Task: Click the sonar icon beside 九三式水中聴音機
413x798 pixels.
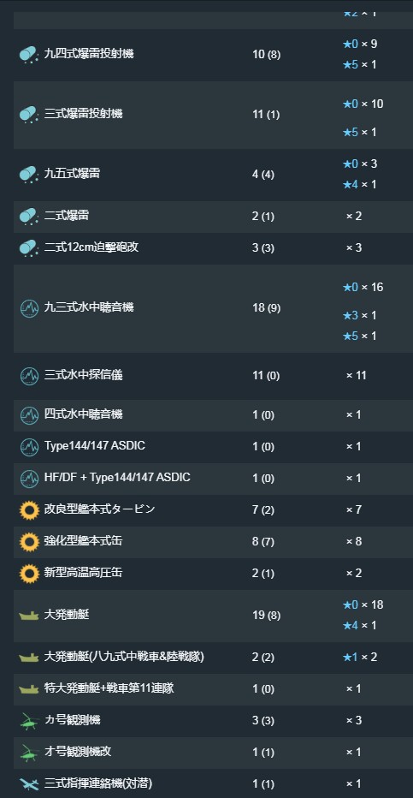Action: (29, 308)
